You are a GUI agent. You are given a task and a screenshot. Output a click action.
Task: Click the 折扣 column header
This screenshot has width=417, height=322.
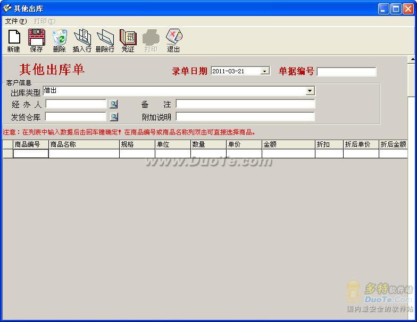point(329,145)
